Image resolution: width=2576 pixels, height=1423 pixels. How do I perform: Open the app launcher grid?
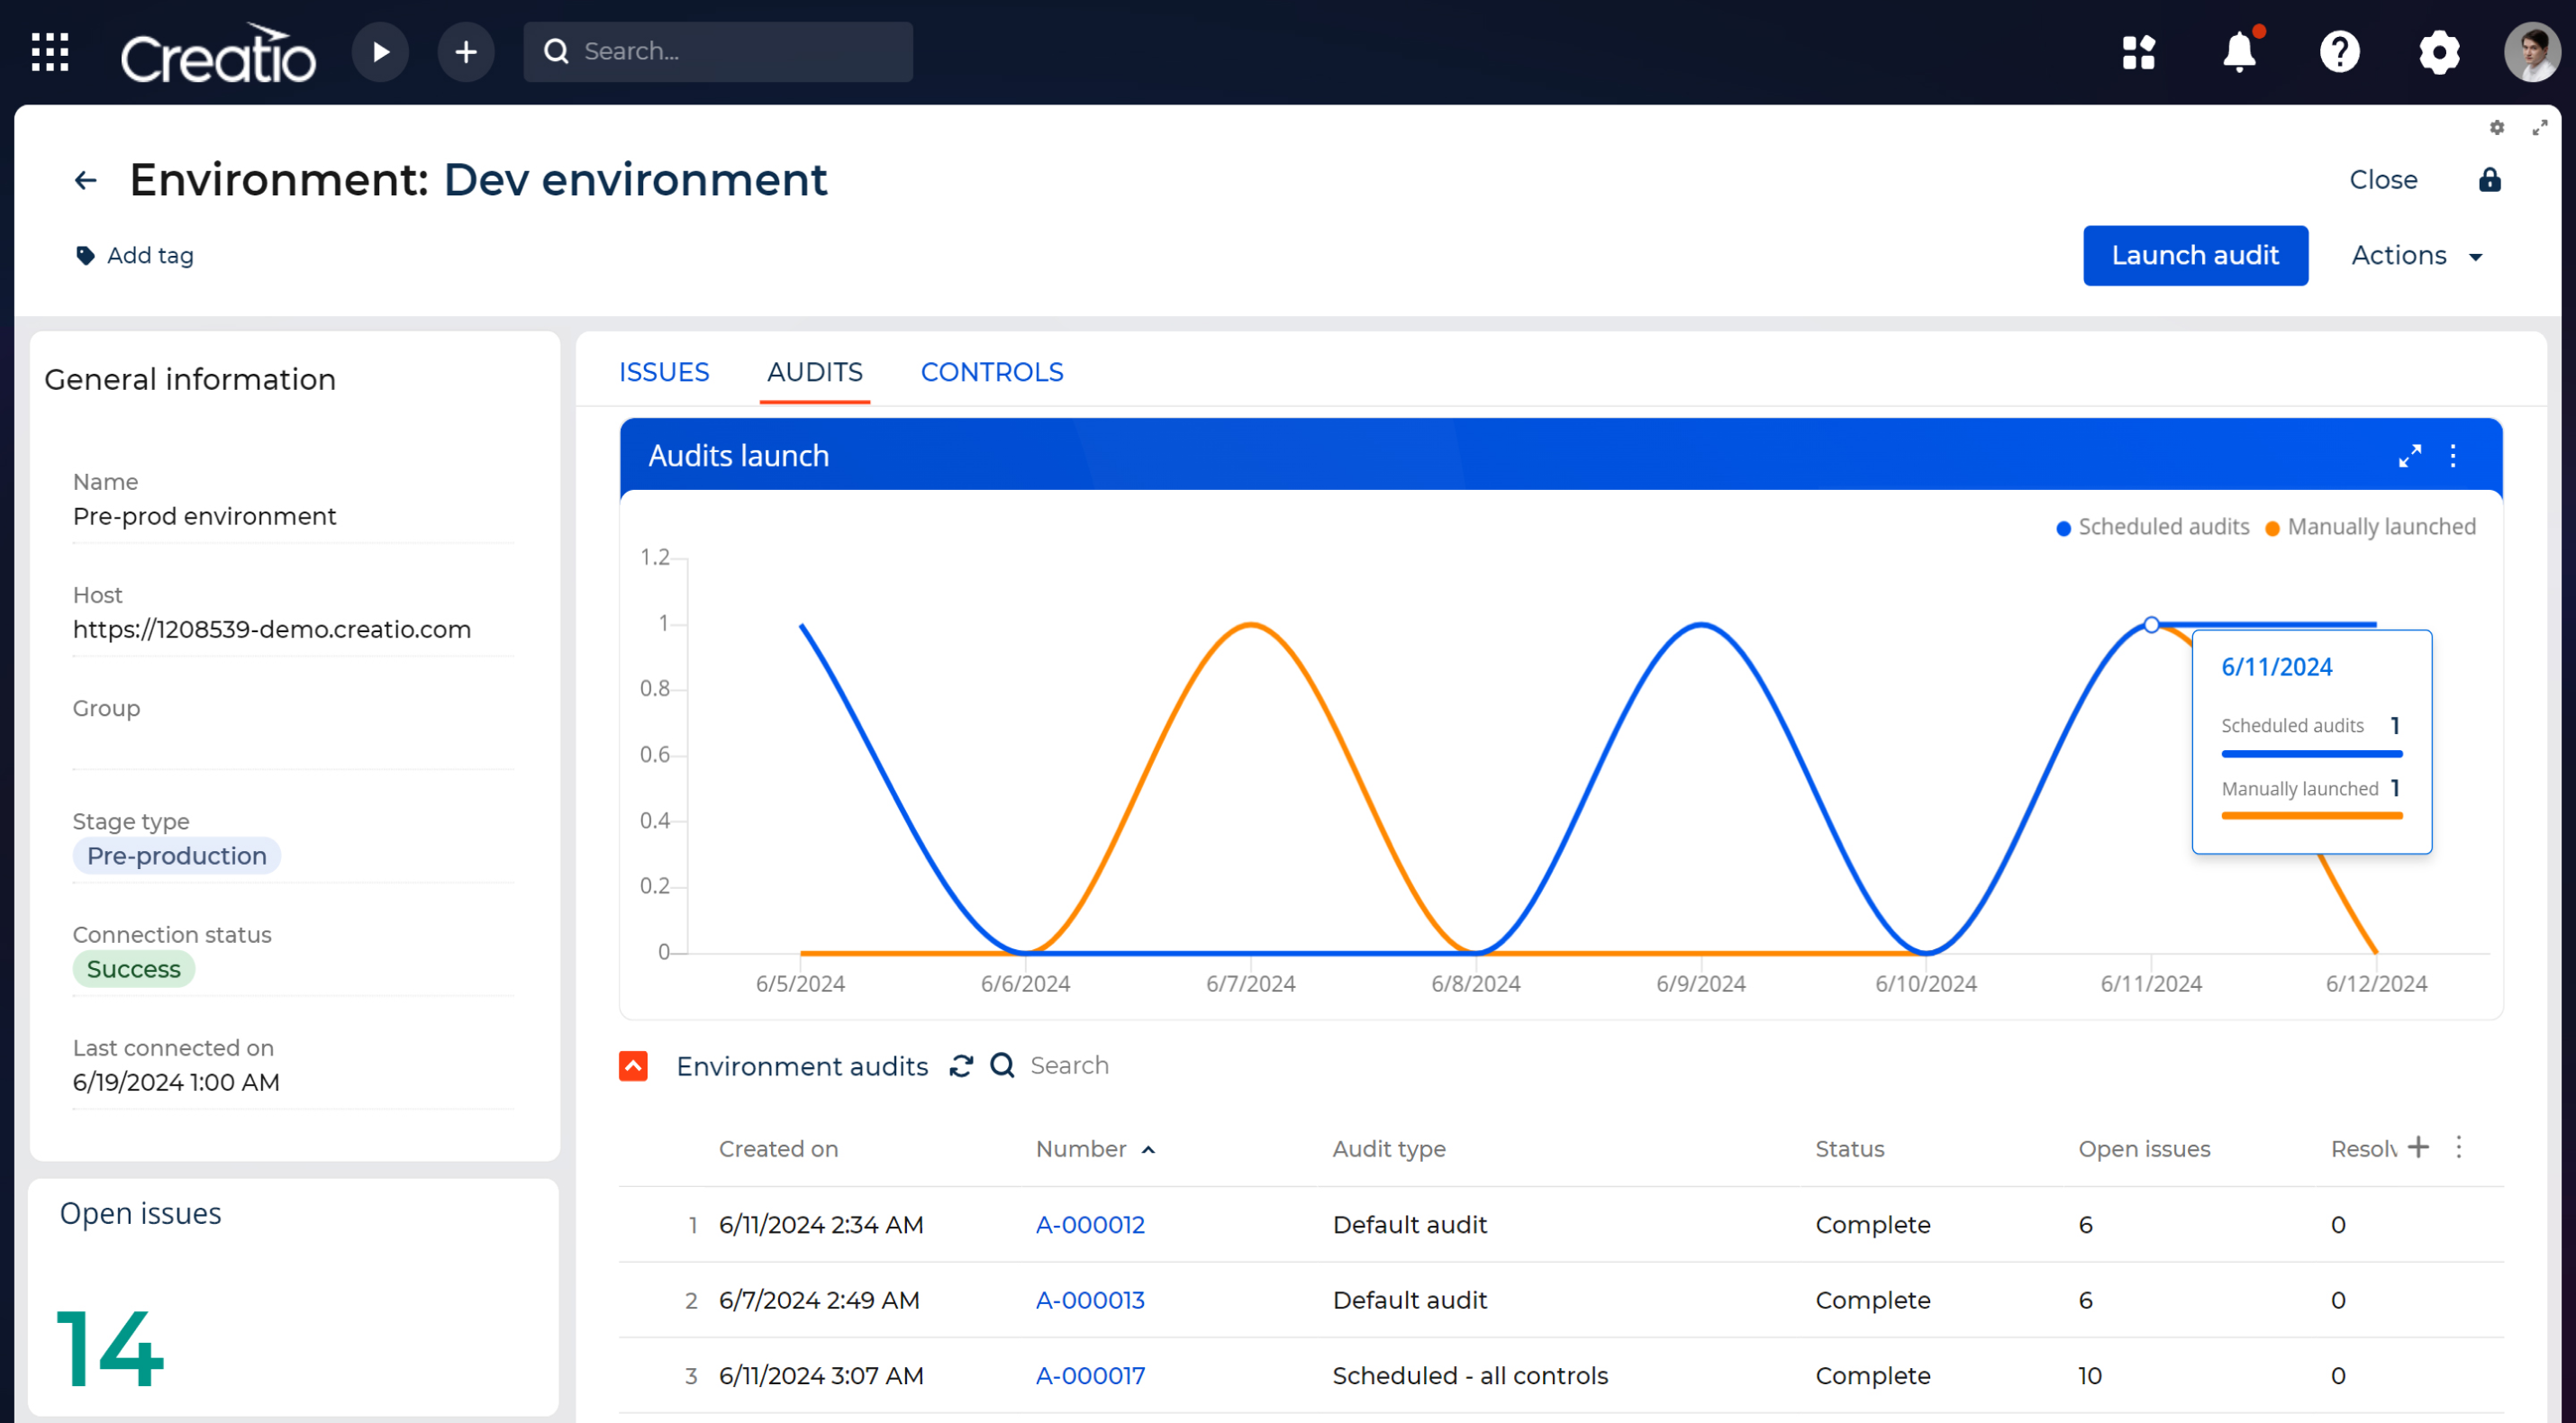pos(48,51)
